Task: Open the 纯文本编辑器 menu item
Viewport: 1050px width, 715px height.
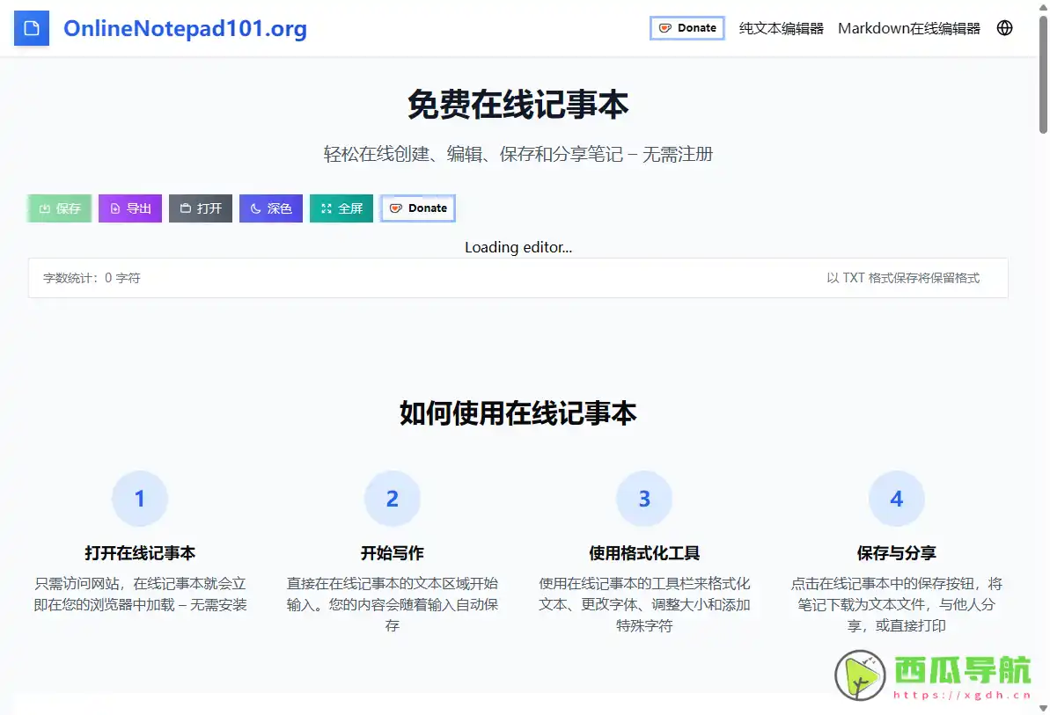Action: 781,28
